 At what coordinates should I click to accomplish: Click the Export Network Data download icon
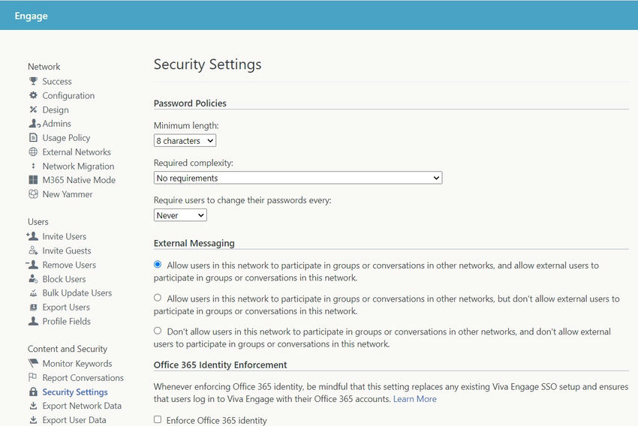[33, 406]
